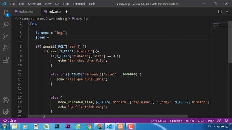The width and height of the screenshot is (232, 130).
Task: Place cursor after '$bien ='
Action: click(49, 38)
